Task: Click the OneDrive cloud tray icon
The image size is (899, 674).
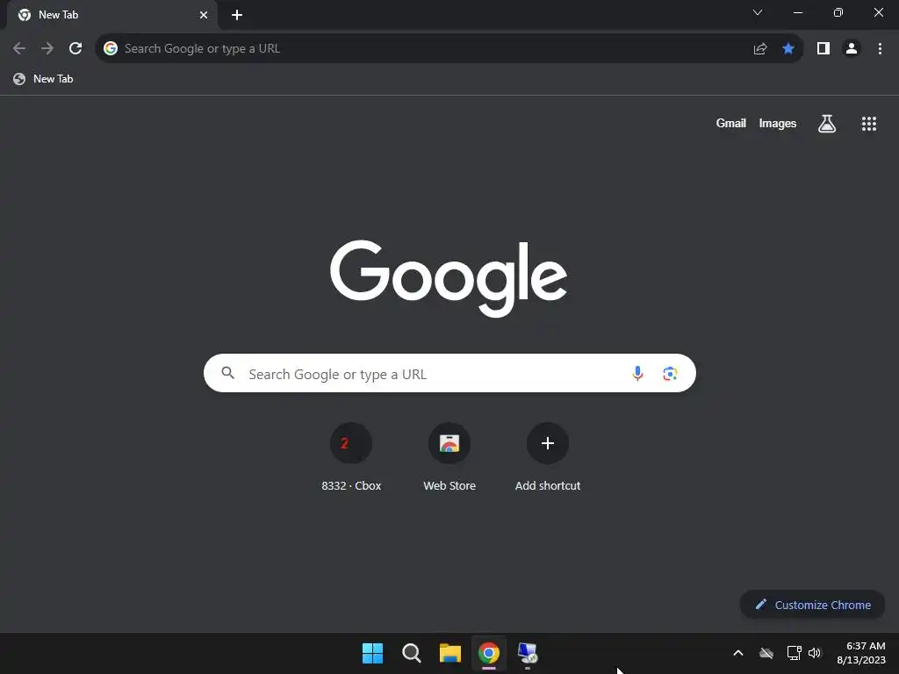Action: pos(766,653)
